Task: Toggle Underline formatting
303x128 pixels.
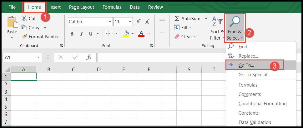Action: (91, 34)
